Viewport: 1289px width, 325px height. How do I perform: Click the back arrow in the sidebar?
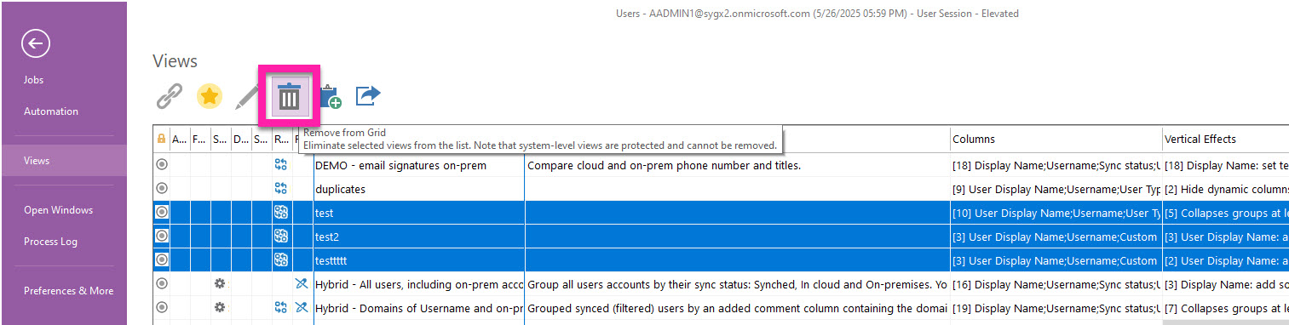pos(36,44)
